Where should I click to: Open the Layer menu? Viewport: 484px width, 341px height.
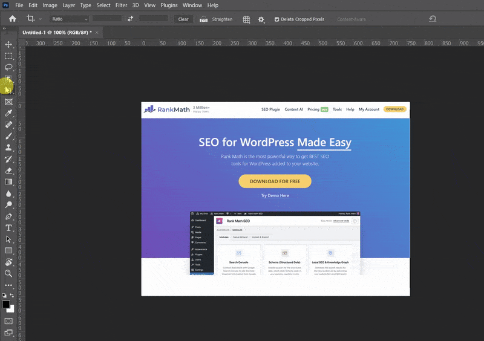point(68,5)
